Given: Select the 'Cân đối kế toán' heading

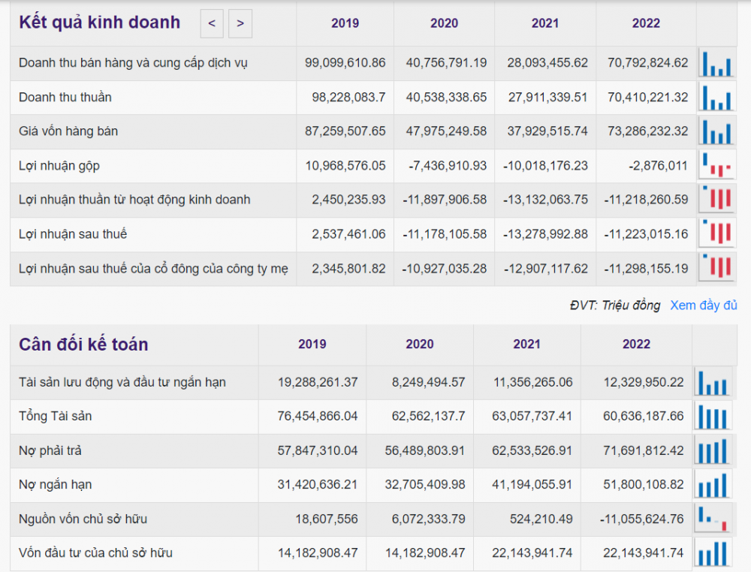Looking at the screenshot, I should click(83, 345).
